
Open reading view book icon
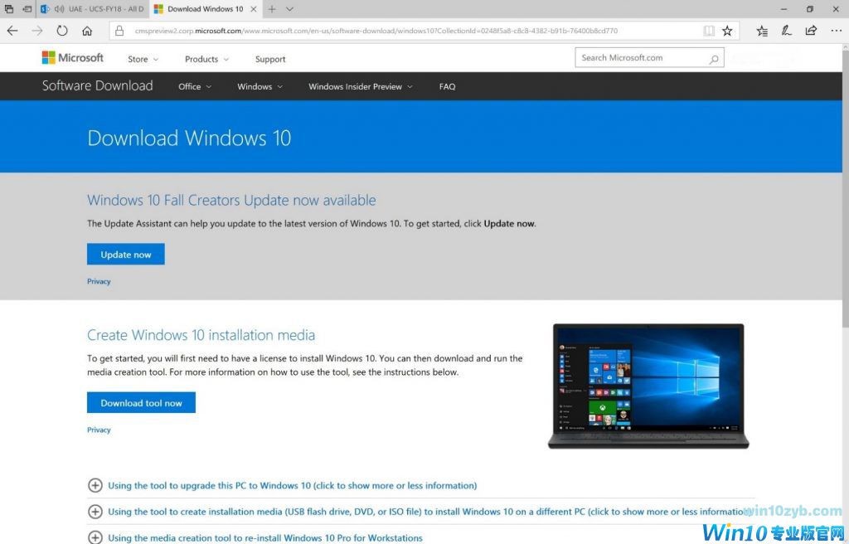[708, 31]
